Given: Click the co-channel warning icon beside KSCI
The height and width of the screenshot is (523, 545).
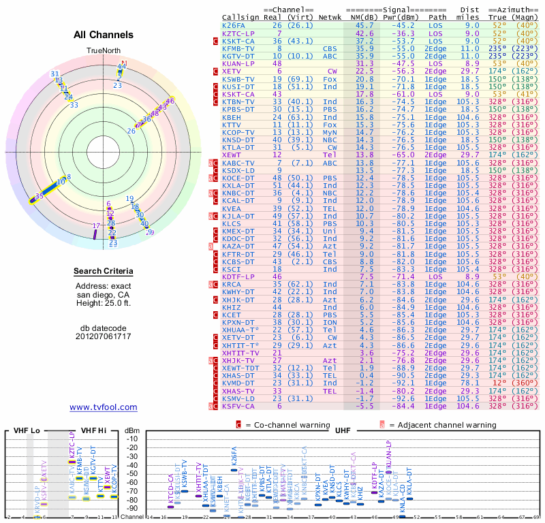Looking at the screenshot, I should click(215, 269).
